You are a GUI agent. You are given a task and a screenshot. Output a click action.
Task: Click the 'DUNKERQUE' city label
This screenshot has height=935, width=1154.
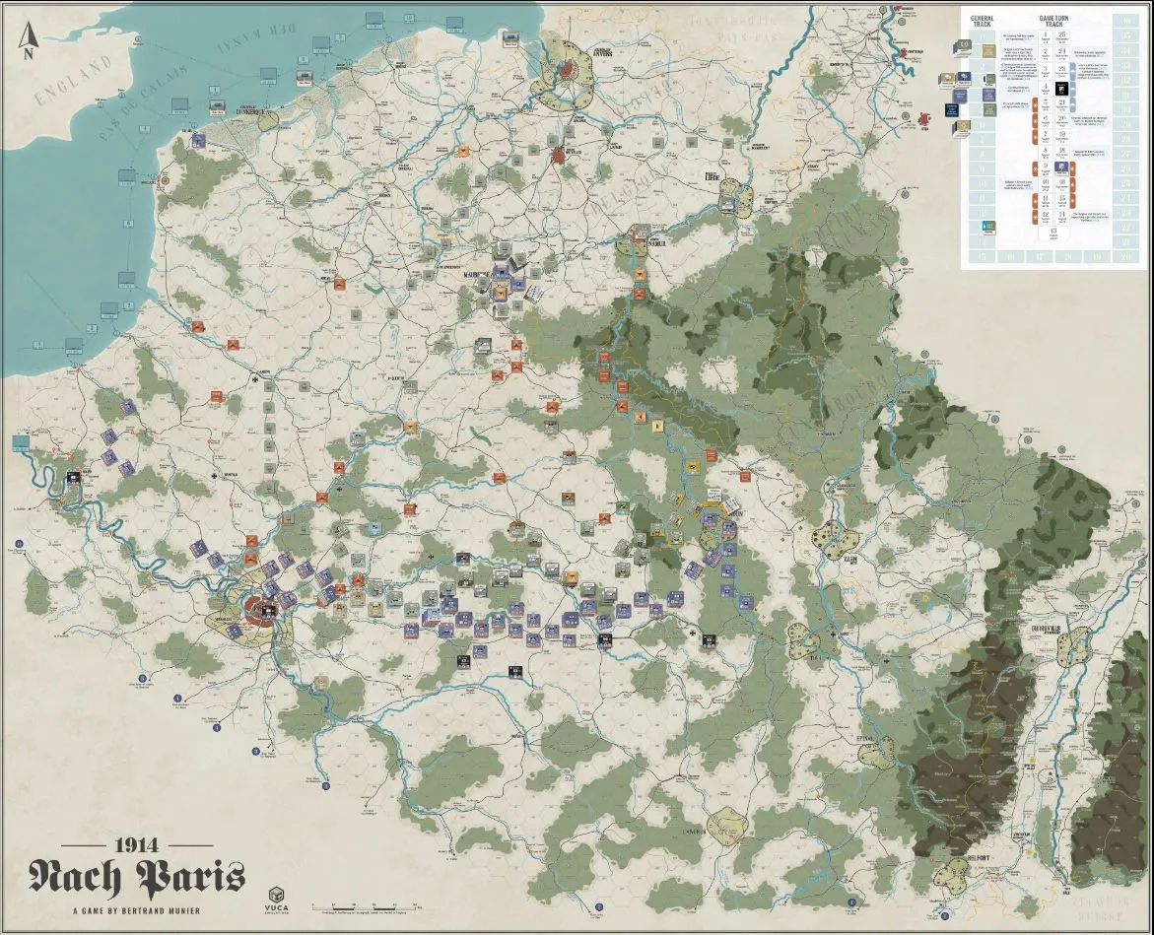(251, 111)
